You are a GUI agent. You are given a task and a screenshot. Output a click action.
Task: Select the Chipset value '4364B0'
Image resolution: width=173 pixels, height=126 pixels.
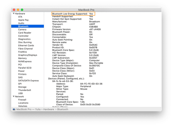(93, 27)
